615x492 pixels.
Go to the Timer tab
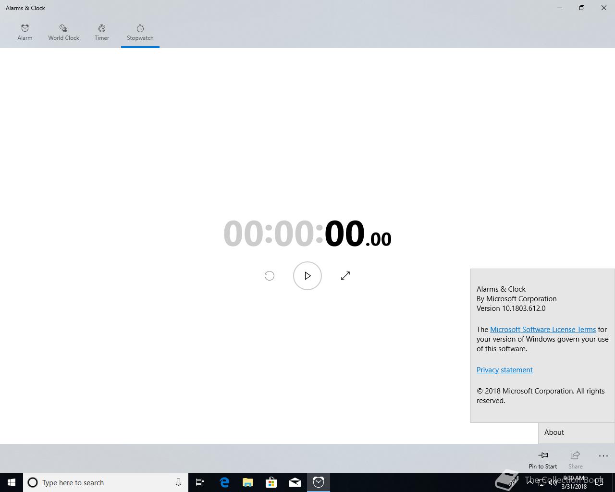coord(102,32)
